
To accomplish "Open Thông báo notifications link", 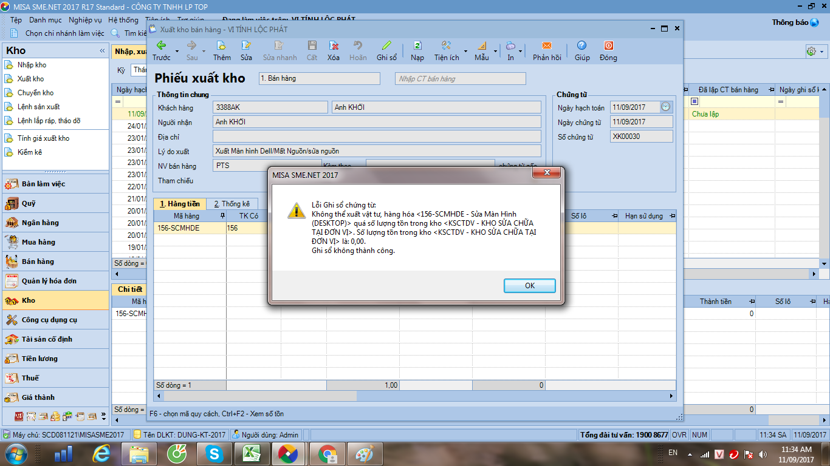I will click(x=795, y=22).
